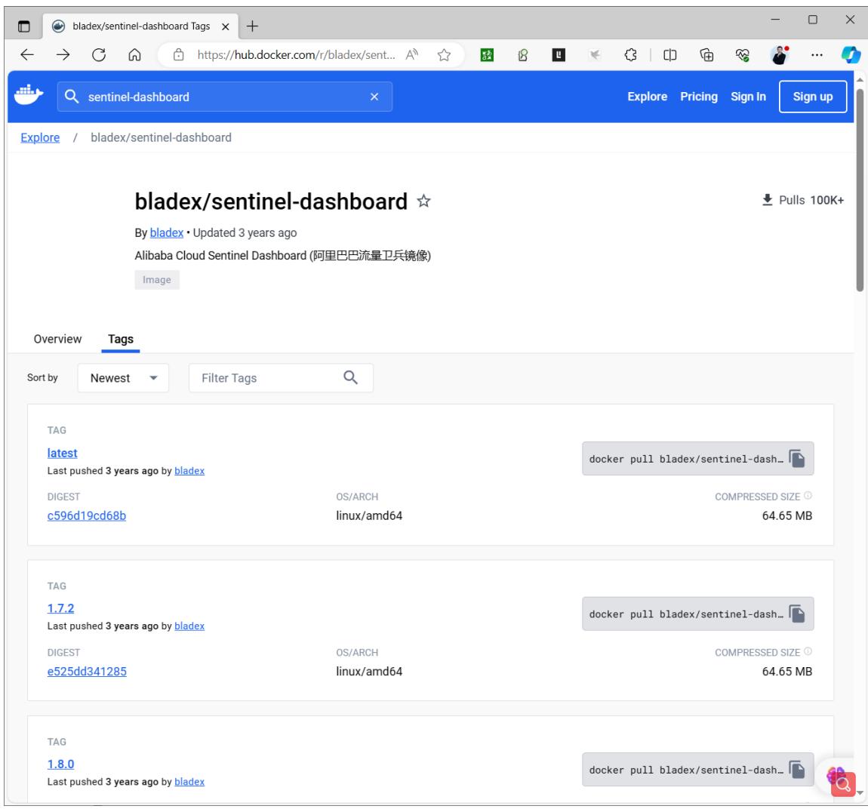Image resolution: width=868 pixels, height=809 pixels.
Task: Click the Image category chip
Action: [x=157, y=279]
